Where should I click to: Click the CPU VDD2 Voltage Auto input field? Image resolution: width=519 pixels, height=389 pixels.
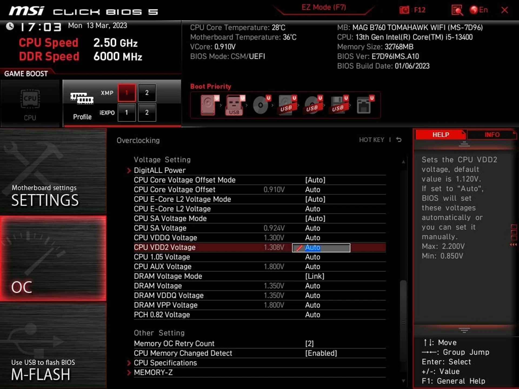pyautogui.click(x=321, y=247)
